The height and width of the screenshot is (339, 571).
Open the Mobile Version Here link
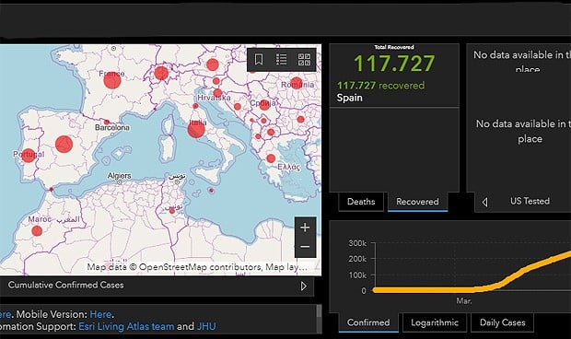click(x=100, y=314)
